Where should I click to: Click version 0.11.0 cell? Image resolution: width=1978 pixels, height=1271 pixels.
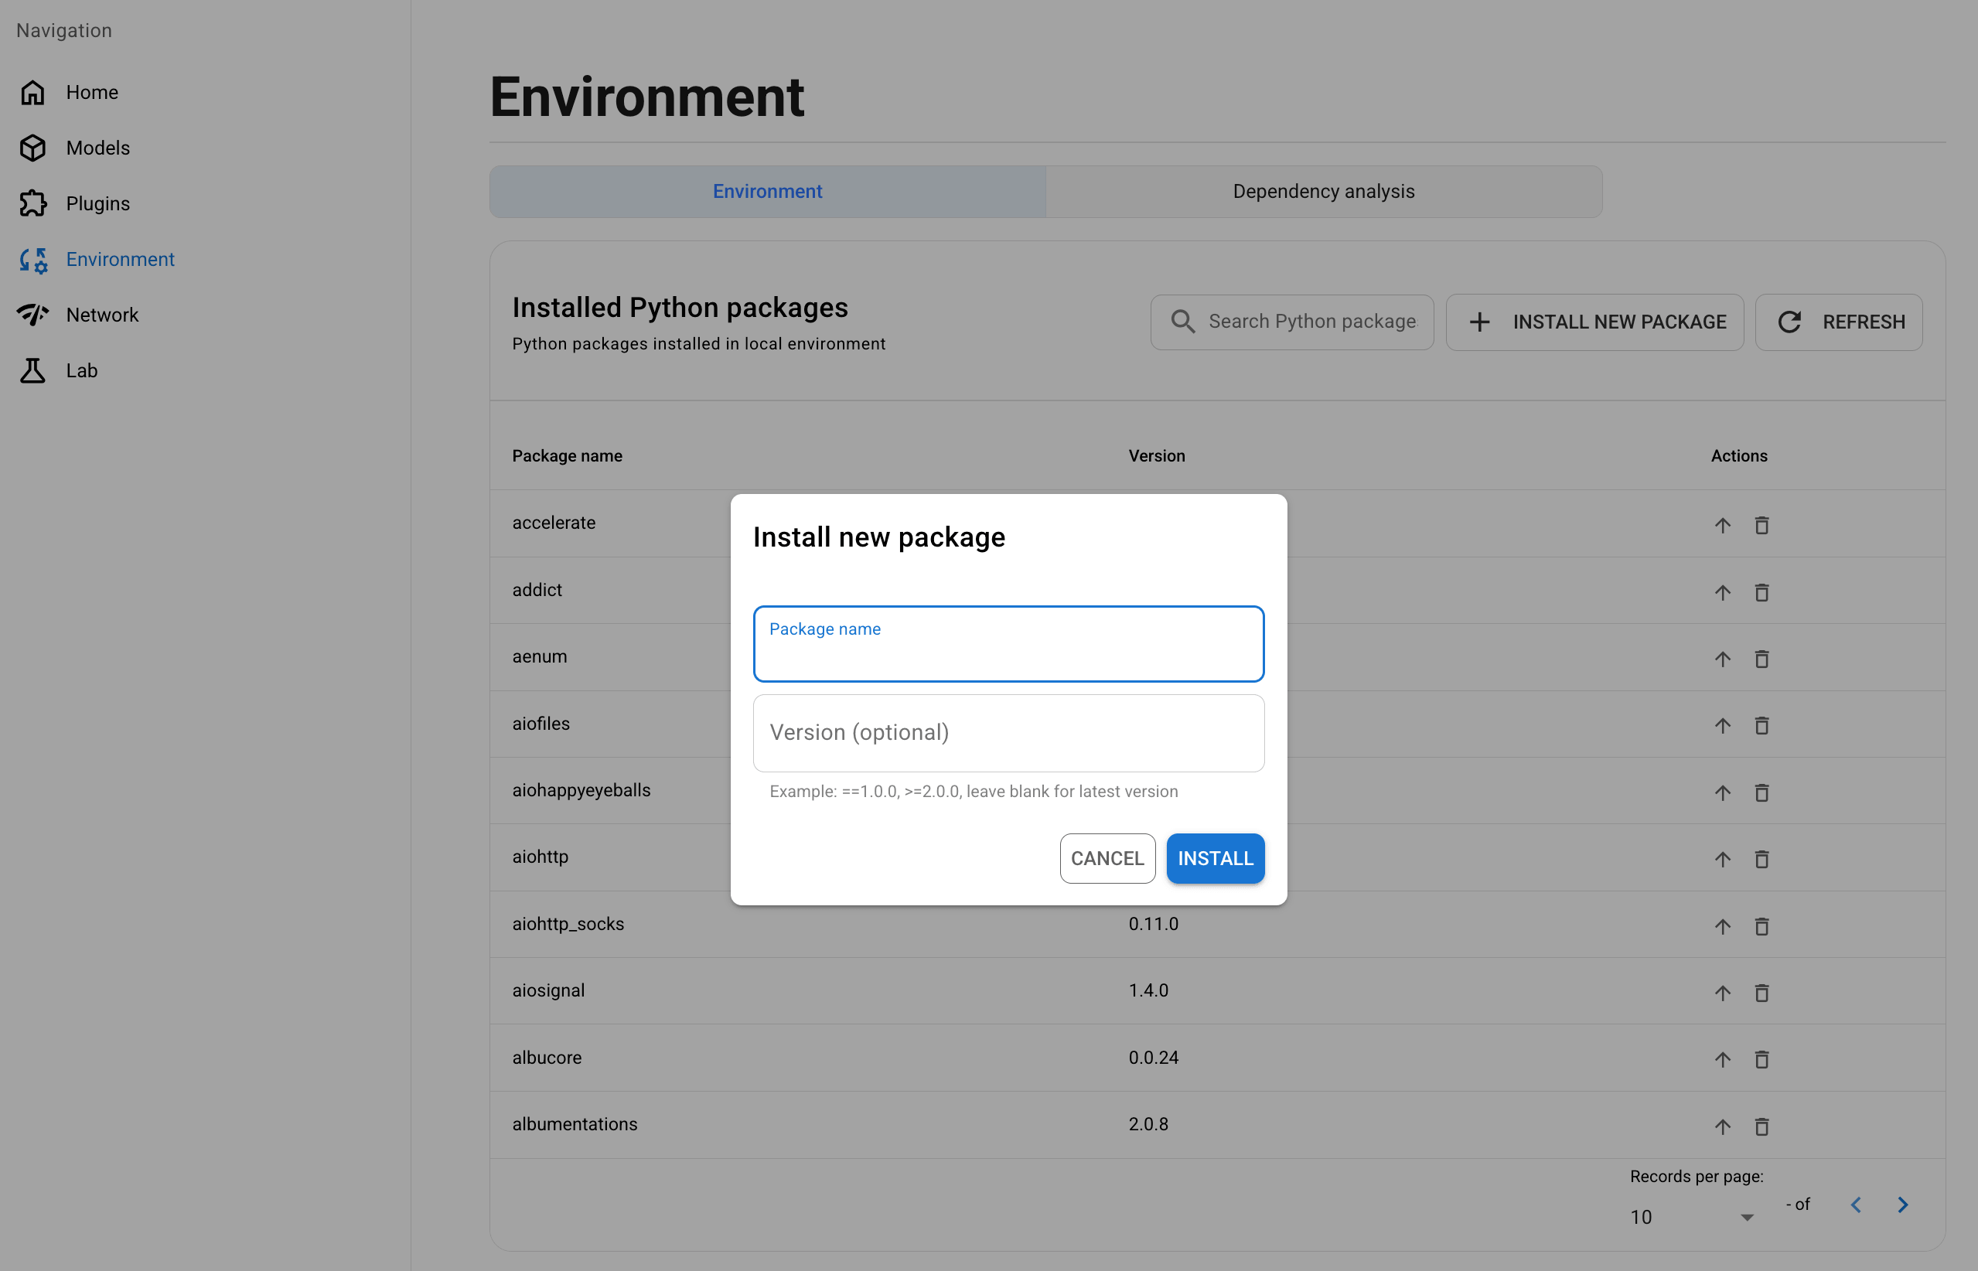(x=1153, y=924)
